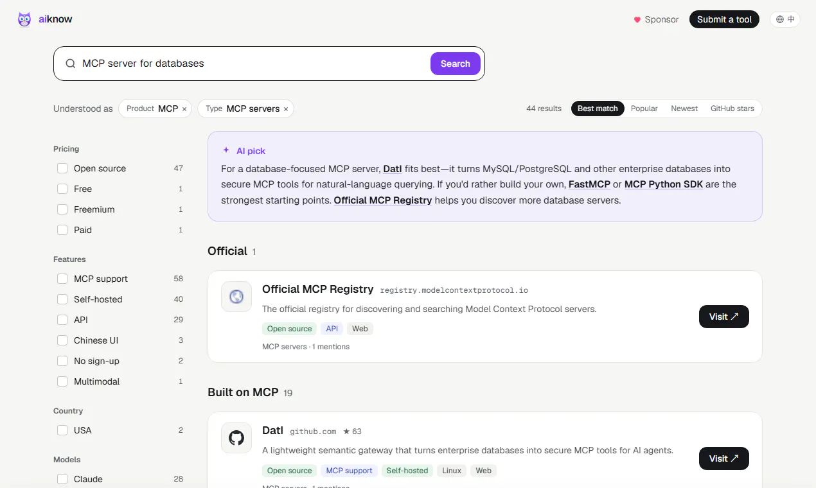Screen dimensions: 816x488
Task: Click the Datl GitHub logo thumbnail
Action: 236,438
